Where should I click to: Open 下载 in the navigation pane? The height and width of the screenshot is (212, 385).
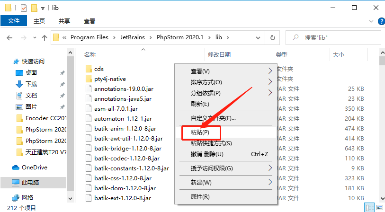click(31, 84)
